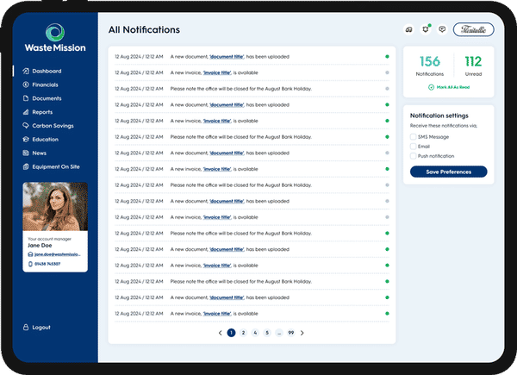
Task: Select page 1 in pagination
Action: coord(232,333)
